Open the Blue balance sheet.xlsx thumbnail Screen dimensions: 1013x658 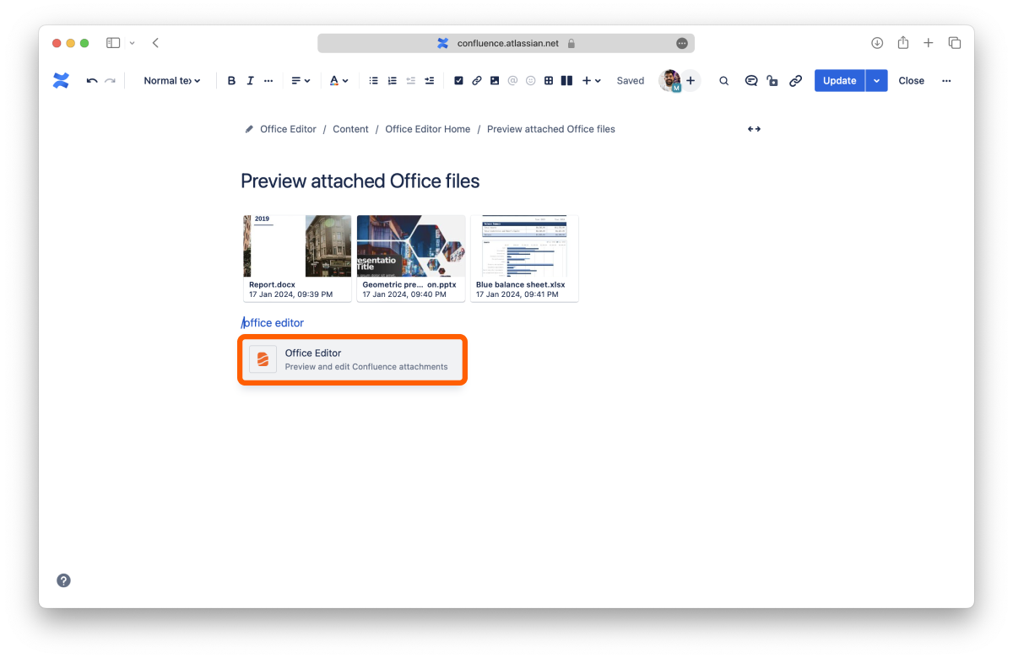524,258
